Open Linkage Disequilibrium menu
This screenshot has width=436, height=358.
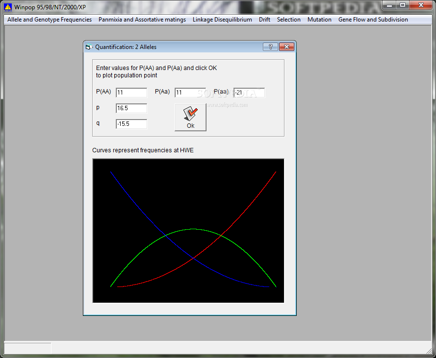222,20
